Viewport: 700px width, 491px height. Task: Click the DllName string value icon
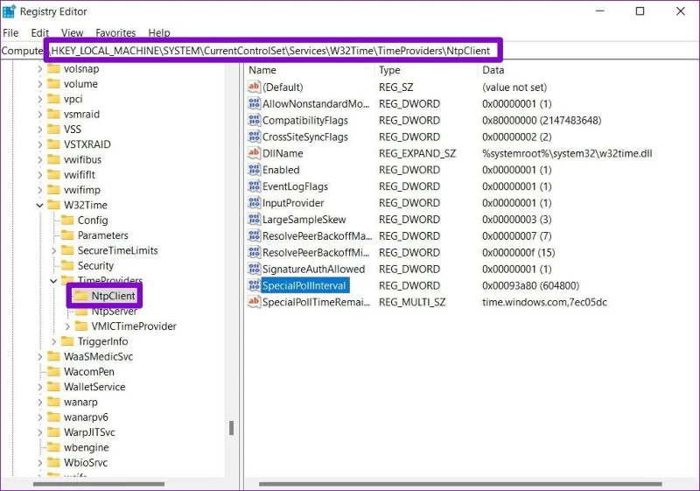coord(254,153)
